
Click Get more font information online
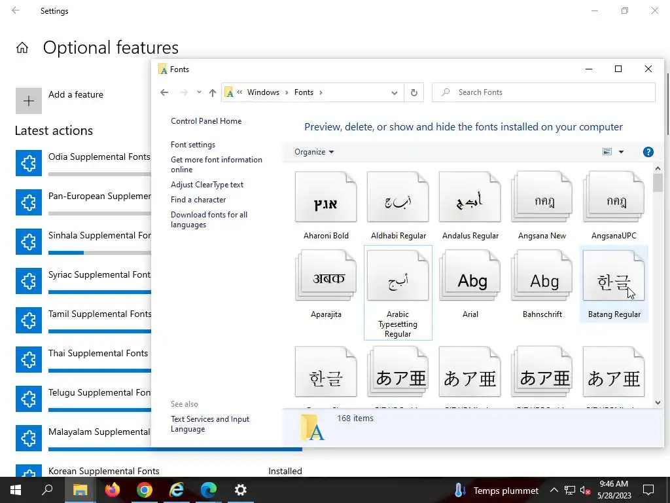[x=216, y=164]
